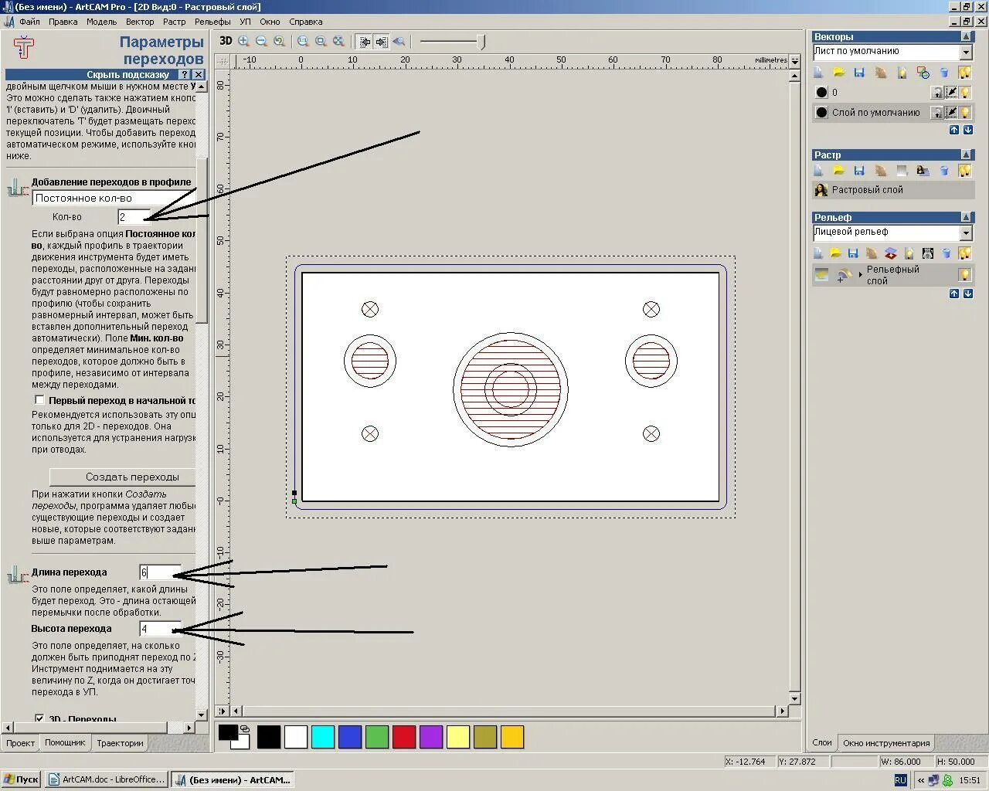Click the Создать переходы button
This screenshot has height=791, width=989.
pyautogui.click(x=122, y=477)
